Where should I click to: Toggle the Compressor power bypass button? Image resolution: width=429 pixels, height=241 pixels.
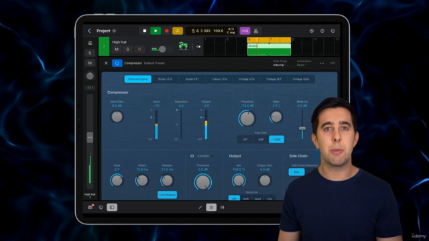click(x=117, y=63)
